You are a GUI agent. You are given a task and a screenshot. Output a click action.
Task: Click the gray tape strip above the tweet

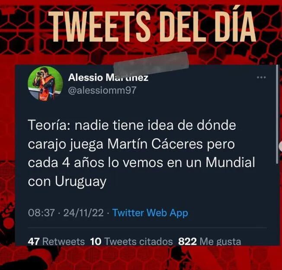pos(151,63)
